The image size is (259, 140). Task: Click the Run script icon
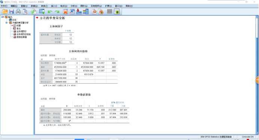101,12
